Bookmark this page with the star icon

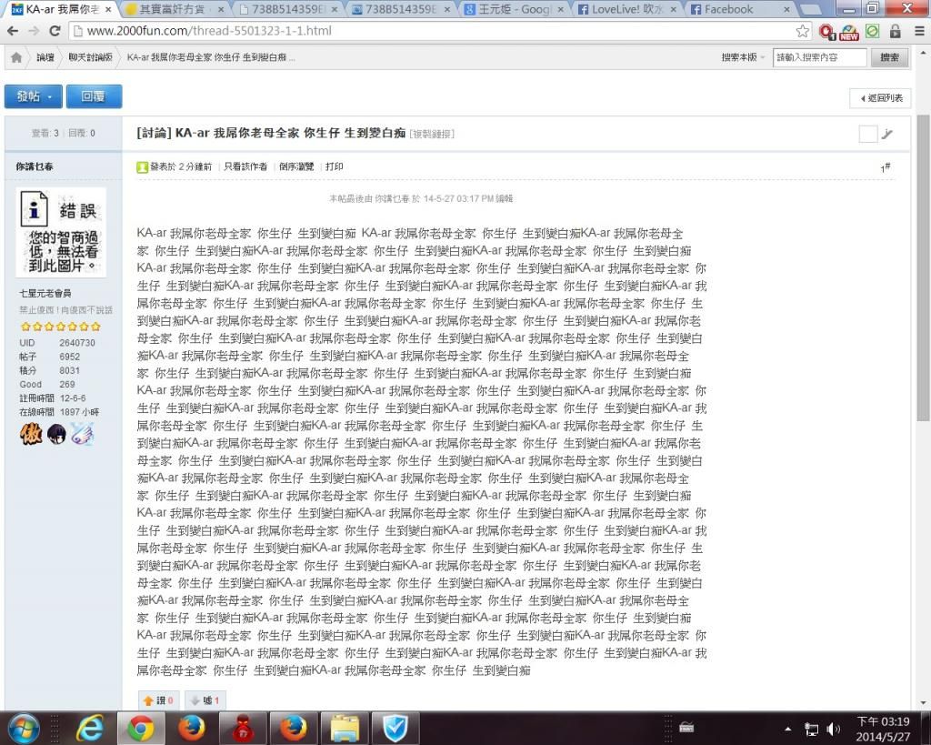click(802, 31)
